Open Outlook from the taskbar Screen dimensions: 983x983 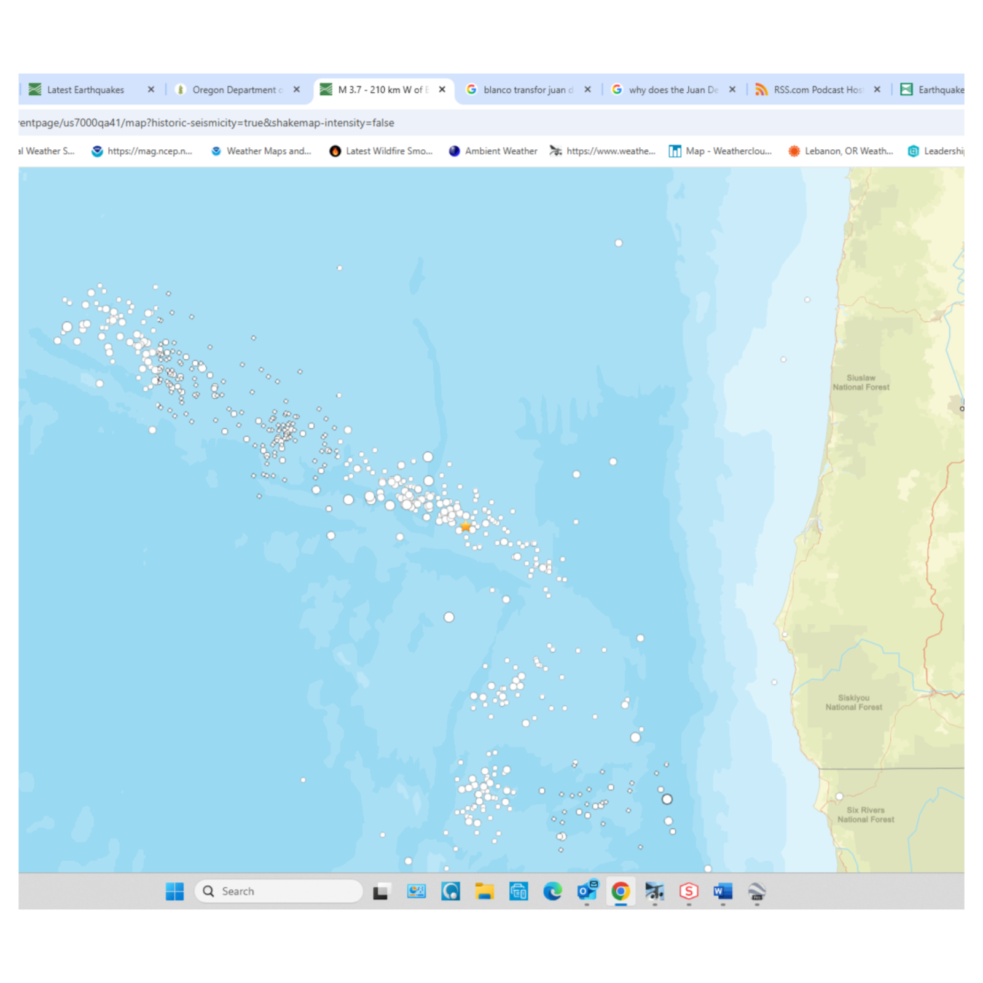pos(587,891)
